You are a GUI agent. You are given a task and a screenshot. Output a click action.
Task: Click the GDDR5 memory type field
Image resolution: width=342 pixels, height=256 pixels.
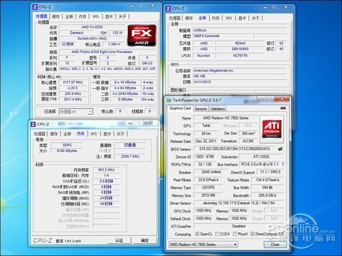pos(209,188)
